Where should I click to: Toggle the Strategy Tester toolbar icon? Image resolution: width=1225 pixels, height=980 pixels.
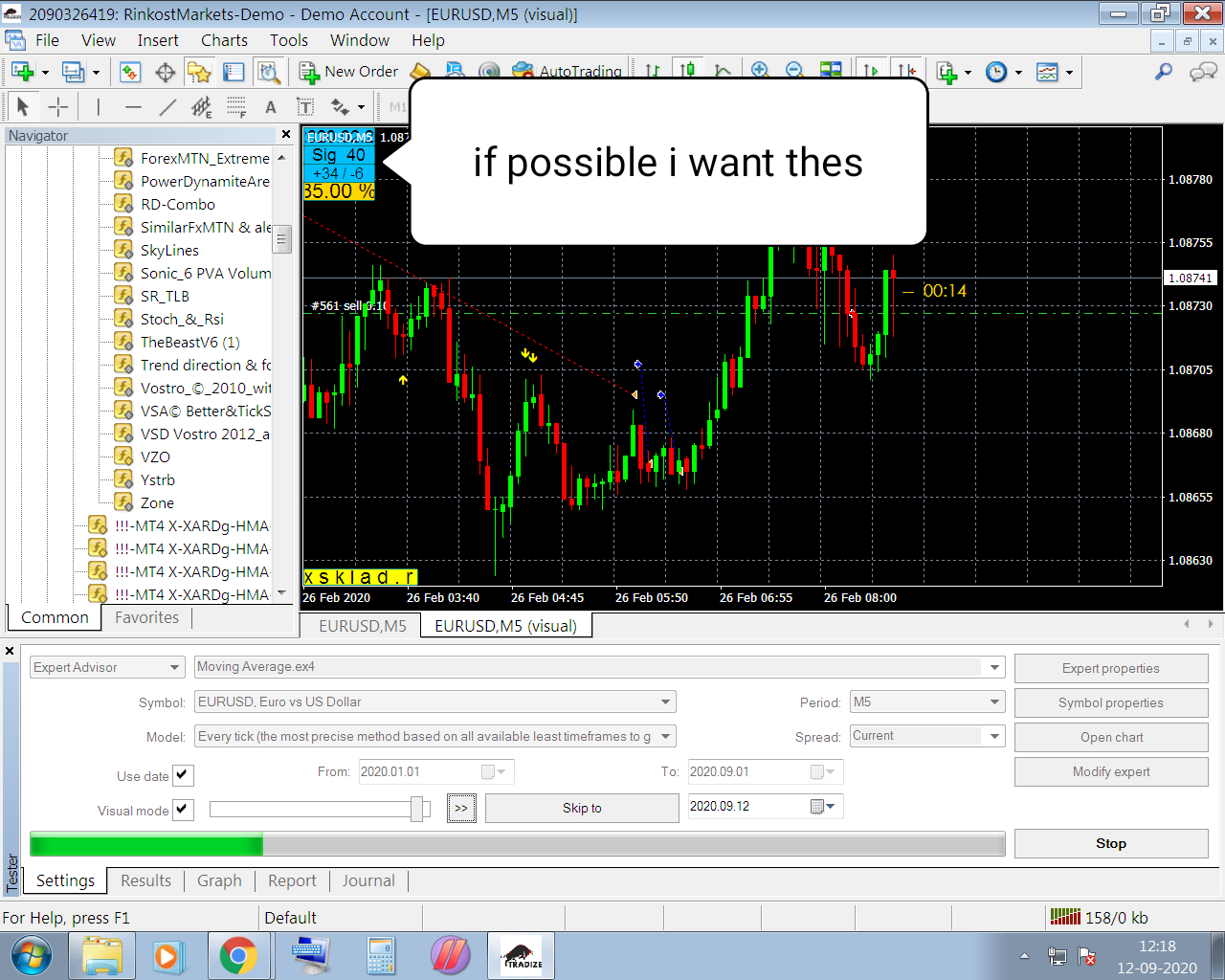tap(268, 72)
